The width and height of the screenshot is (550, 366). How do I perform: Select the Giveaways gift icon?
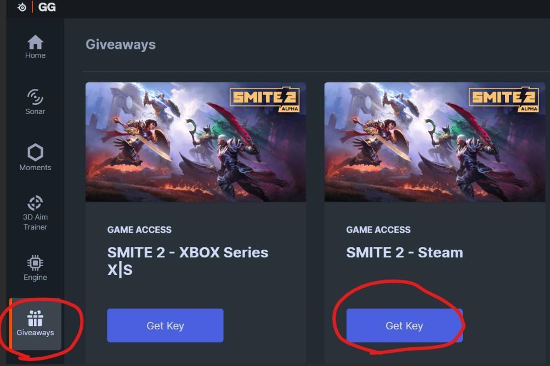[35, 318]
